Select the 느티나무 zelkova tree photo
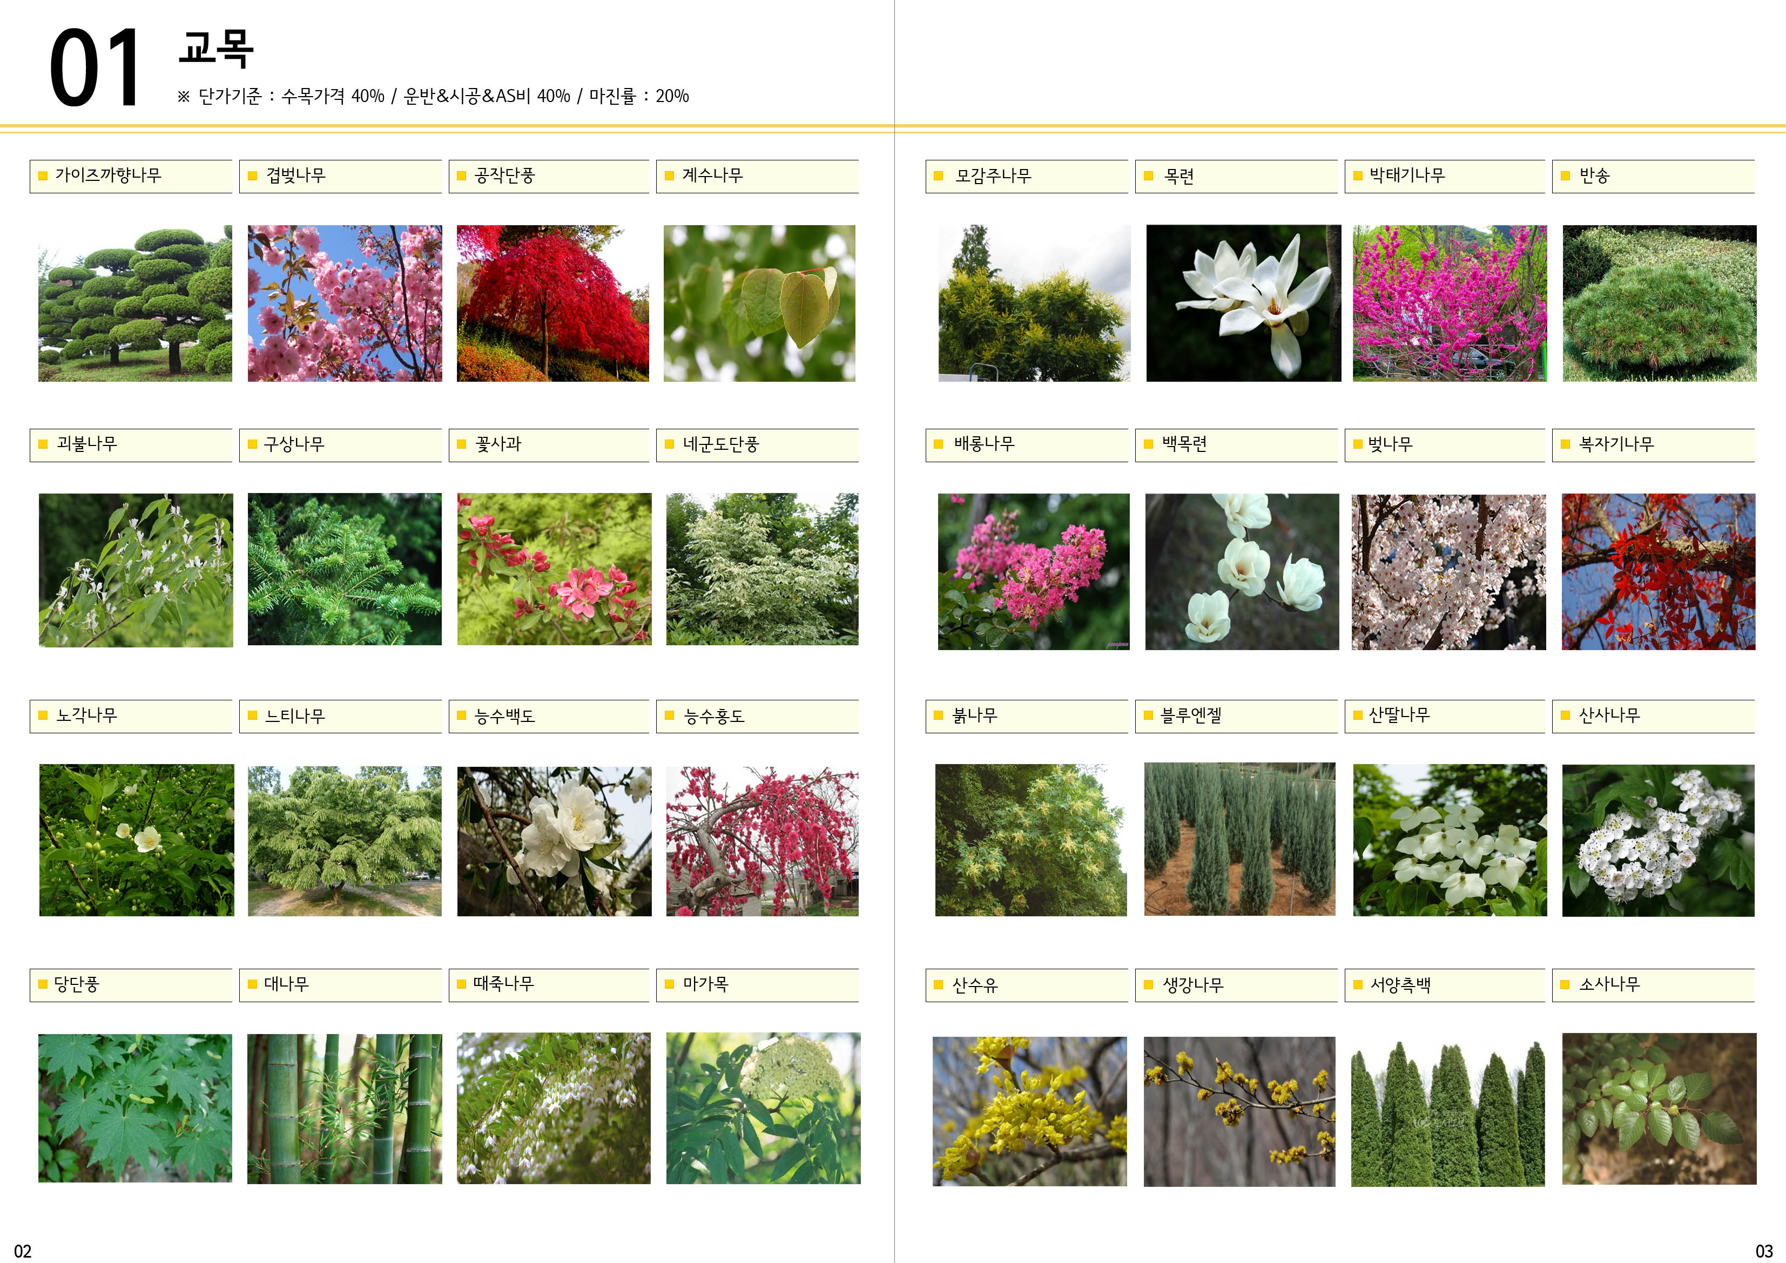The height and width of the screenshot is (1263, 1786). [345, 841]
